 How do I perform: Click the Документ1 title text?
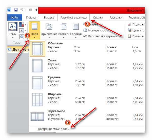135,10
